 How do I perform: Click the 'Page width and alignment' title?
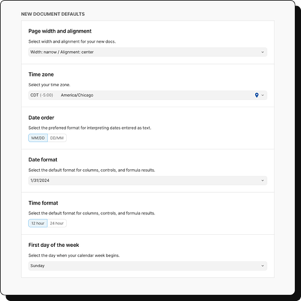(60, 31)
